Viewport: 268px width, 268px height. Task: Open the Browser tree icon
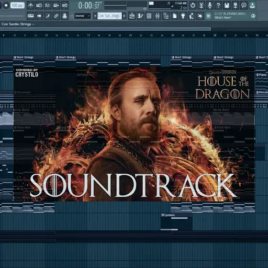click(166, 16)
